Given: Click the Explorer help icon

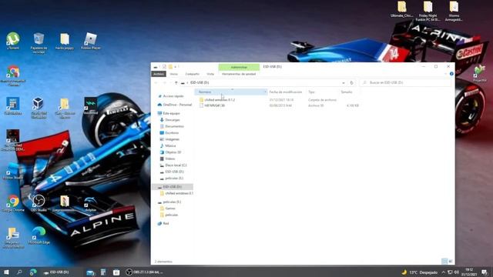Looking at the screenshot, I should click(451, 74).
